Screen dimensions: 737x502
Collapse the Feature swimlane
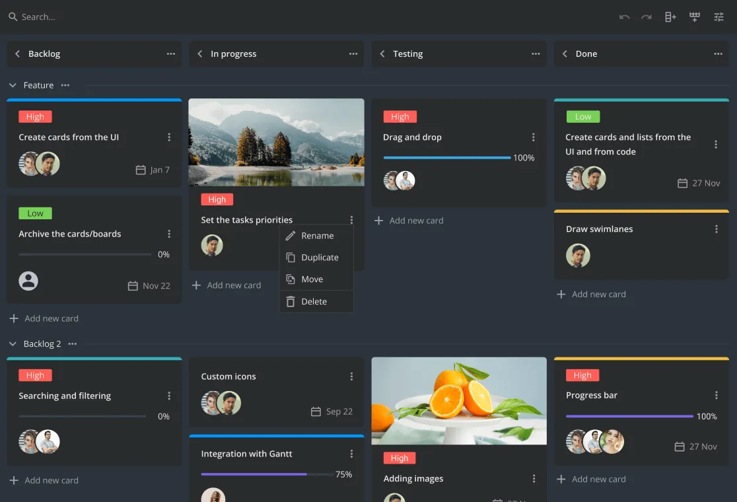[13, 85]
